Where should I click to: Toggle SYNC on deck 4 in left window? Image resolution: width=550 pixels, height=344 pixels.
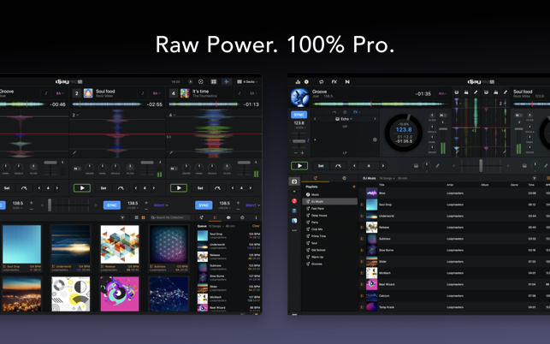tap(204, 205)
